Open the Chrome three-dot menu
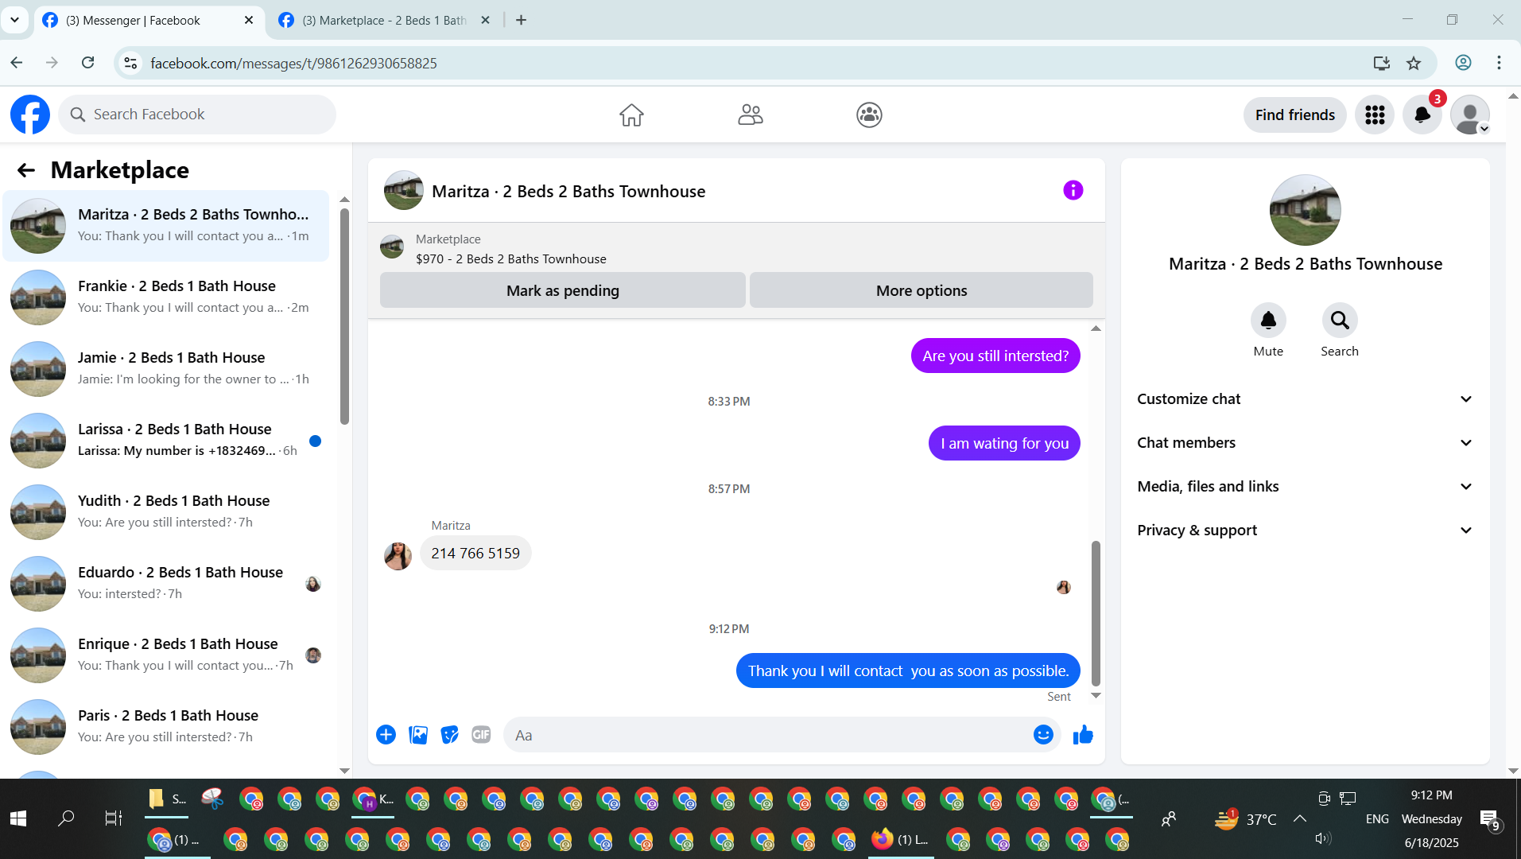Image resolution: width=1521 pixels, height=859 pixels. (1499, 63)
